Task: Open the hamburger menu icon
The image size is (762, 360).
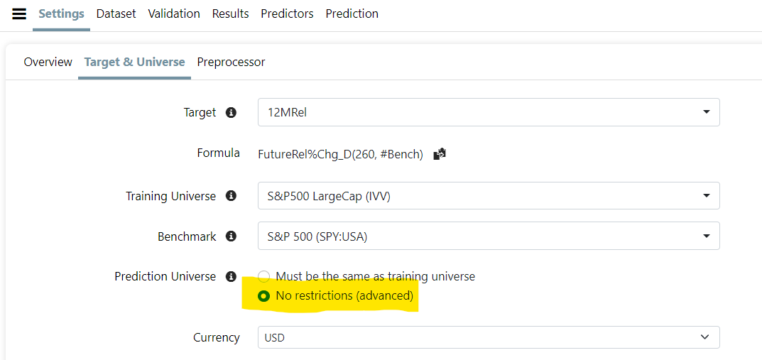Action: coord(19,14)
